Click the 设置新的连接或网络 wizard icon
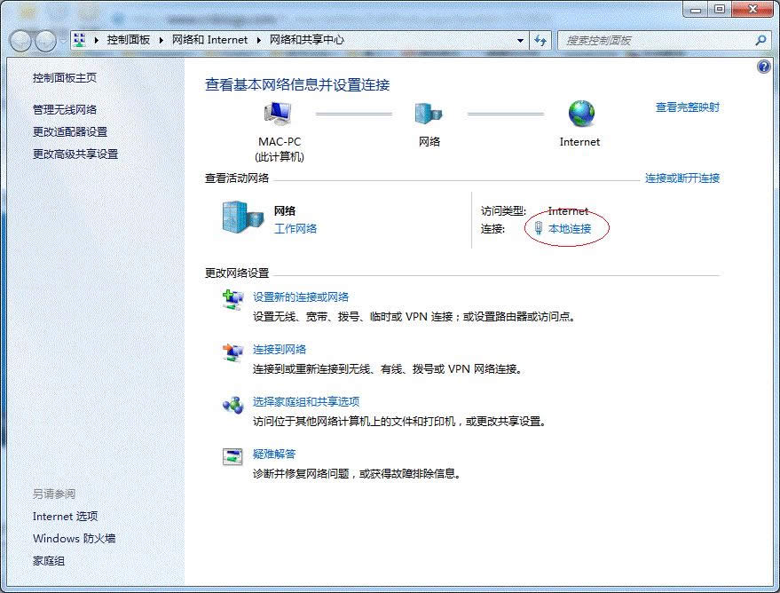 pos(232,300)
